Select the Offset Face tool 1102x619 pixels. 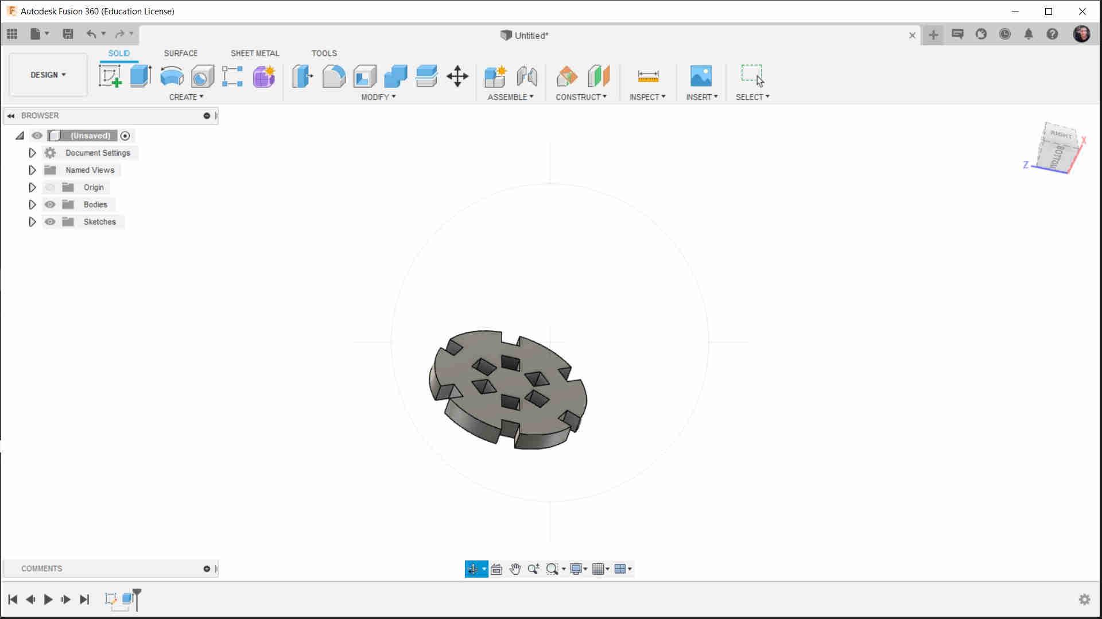[x=426, y=76]
